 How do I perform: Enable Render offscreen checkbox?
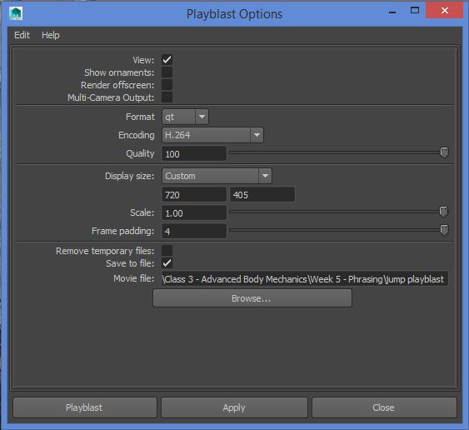tap(167, 85)
